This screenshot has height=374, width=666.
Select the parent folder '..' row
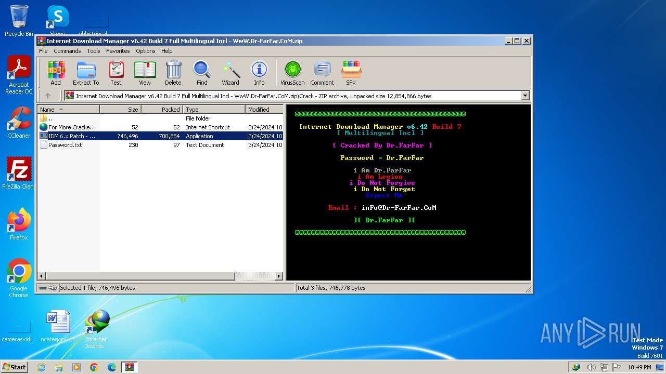pos(160,118)
